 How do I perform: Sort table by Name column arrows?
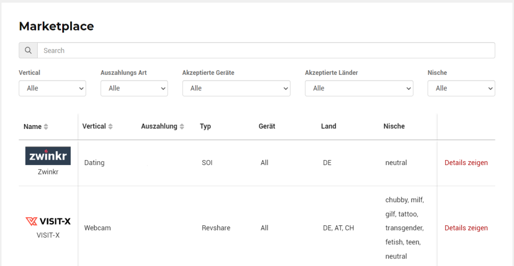pos(46,127)
